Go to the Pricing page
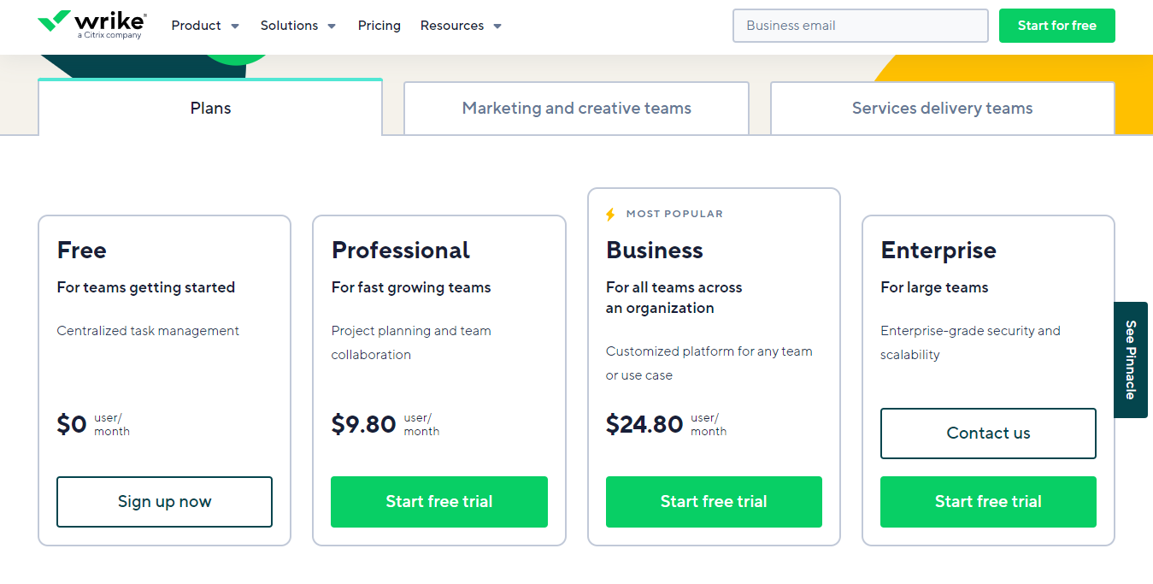This screenshot has width=1153, height=584. [x=379, y=26]
